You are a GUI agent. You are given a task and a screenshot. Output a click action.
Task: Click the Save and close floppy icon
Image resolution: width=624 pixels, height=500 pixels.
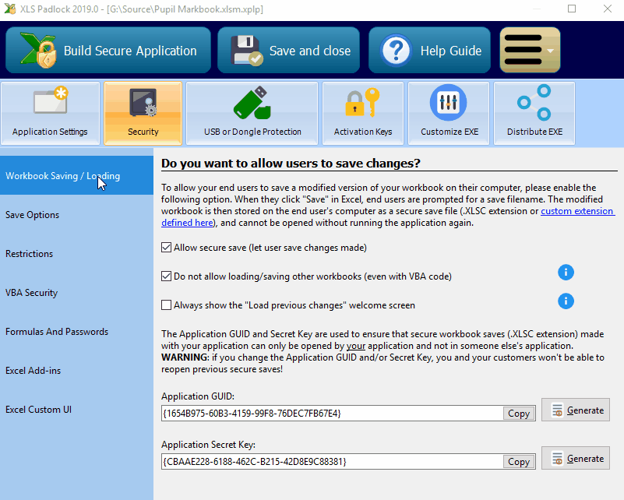click(248, 51)
